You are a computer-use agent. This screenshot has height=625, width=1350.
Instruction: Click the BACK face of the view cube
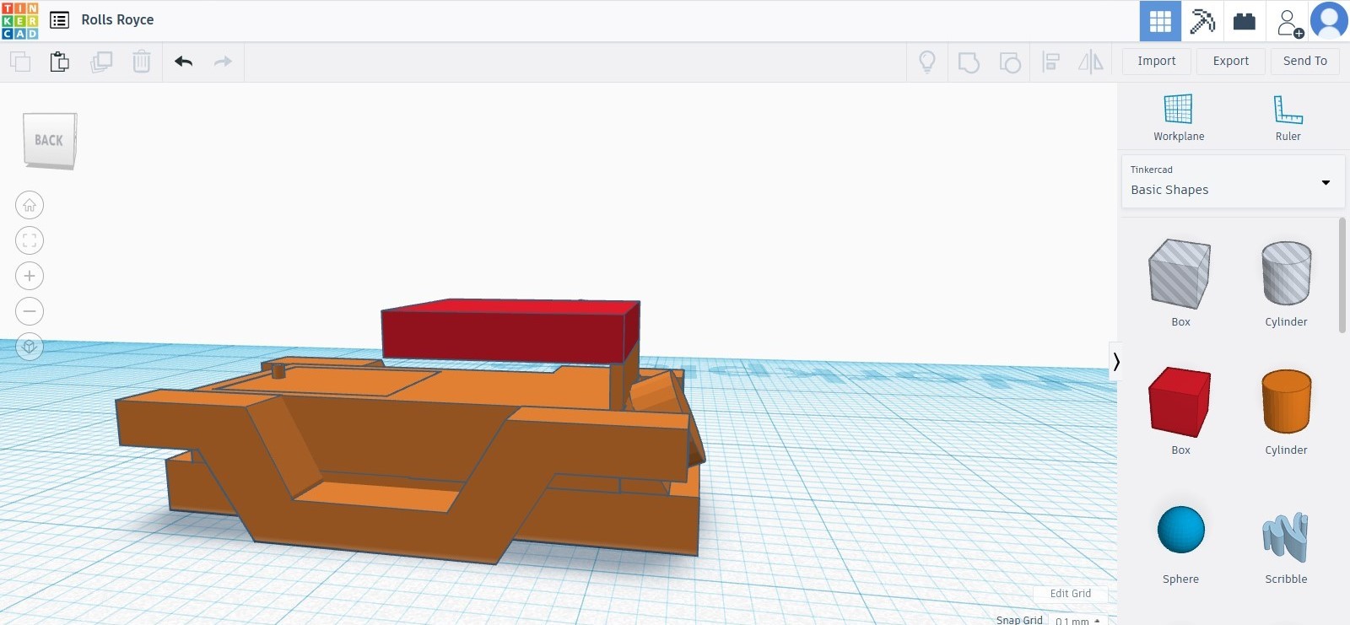pyautogui.click(x=49, y=140)
